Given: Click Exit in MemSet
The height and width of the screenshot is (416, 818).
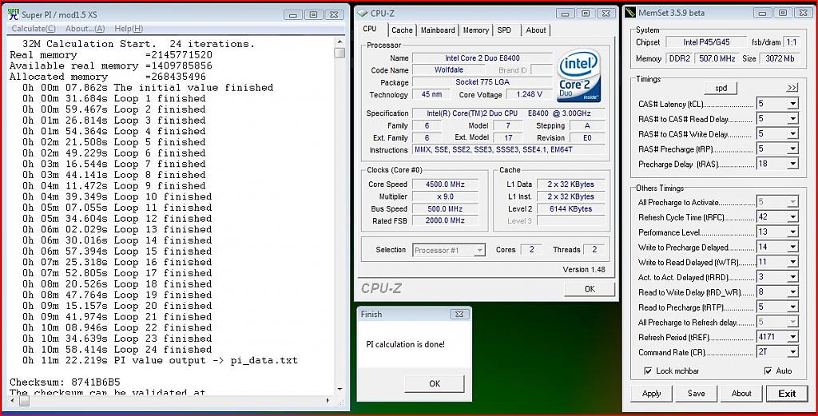Looking at the screenshot, I should (x=787, y=394).
